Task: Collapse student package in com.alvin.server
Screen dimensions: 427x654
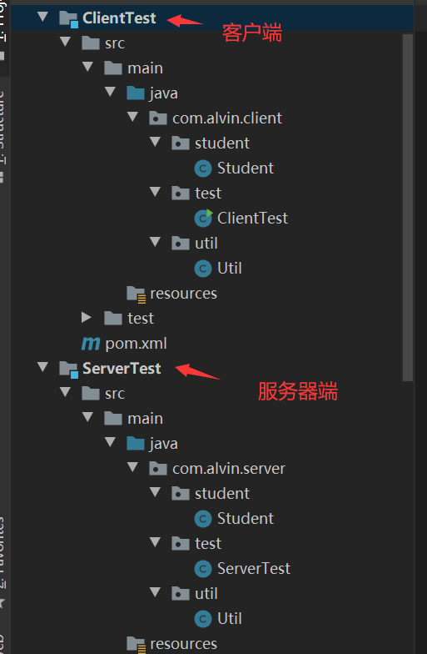Action: coord(155,492)
